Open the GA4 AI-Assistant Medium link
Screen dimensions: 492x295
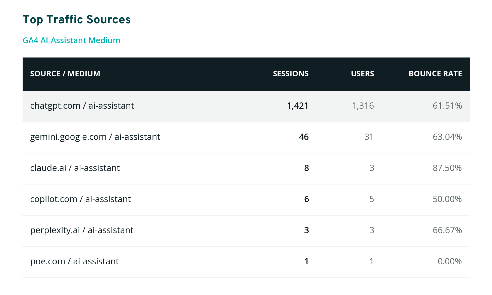tap(71, 40)
